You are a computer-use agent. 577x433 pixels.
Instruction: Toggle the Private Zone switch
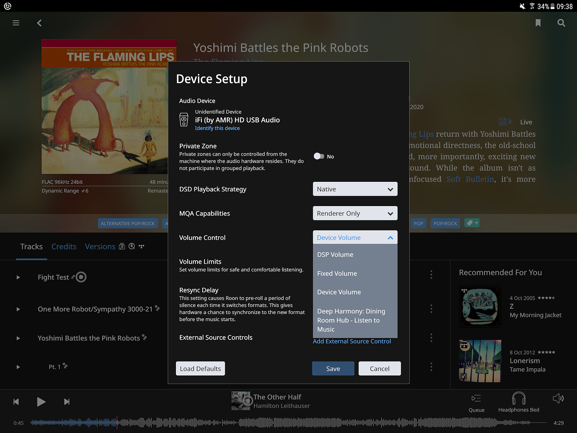(319, 156)
